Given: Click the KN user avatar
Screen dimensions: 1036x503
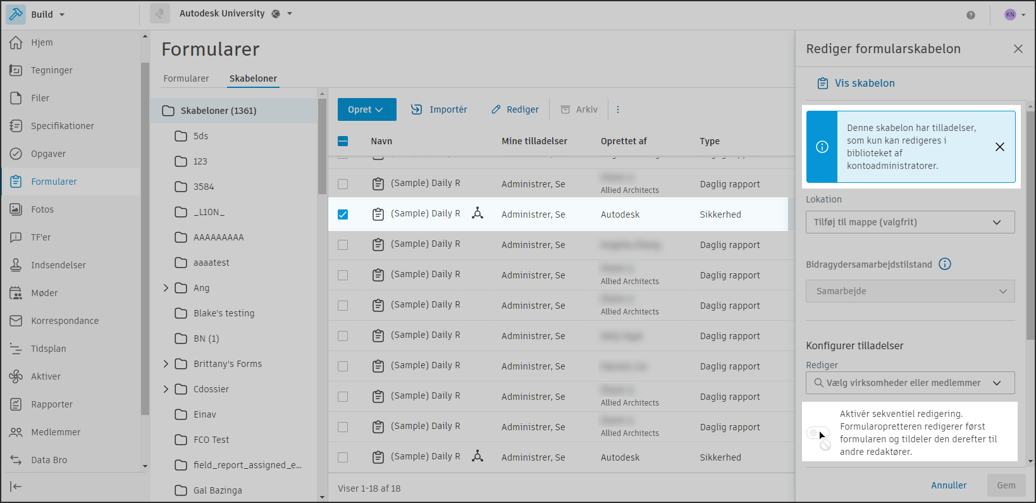Looking at the screenshot, I should coord(1010,15).
